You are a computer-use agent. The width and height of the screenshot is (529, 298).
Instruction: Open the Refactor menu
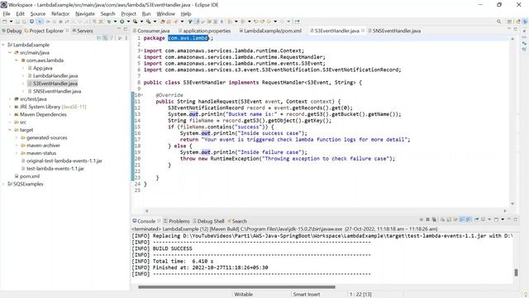[60, 14]
